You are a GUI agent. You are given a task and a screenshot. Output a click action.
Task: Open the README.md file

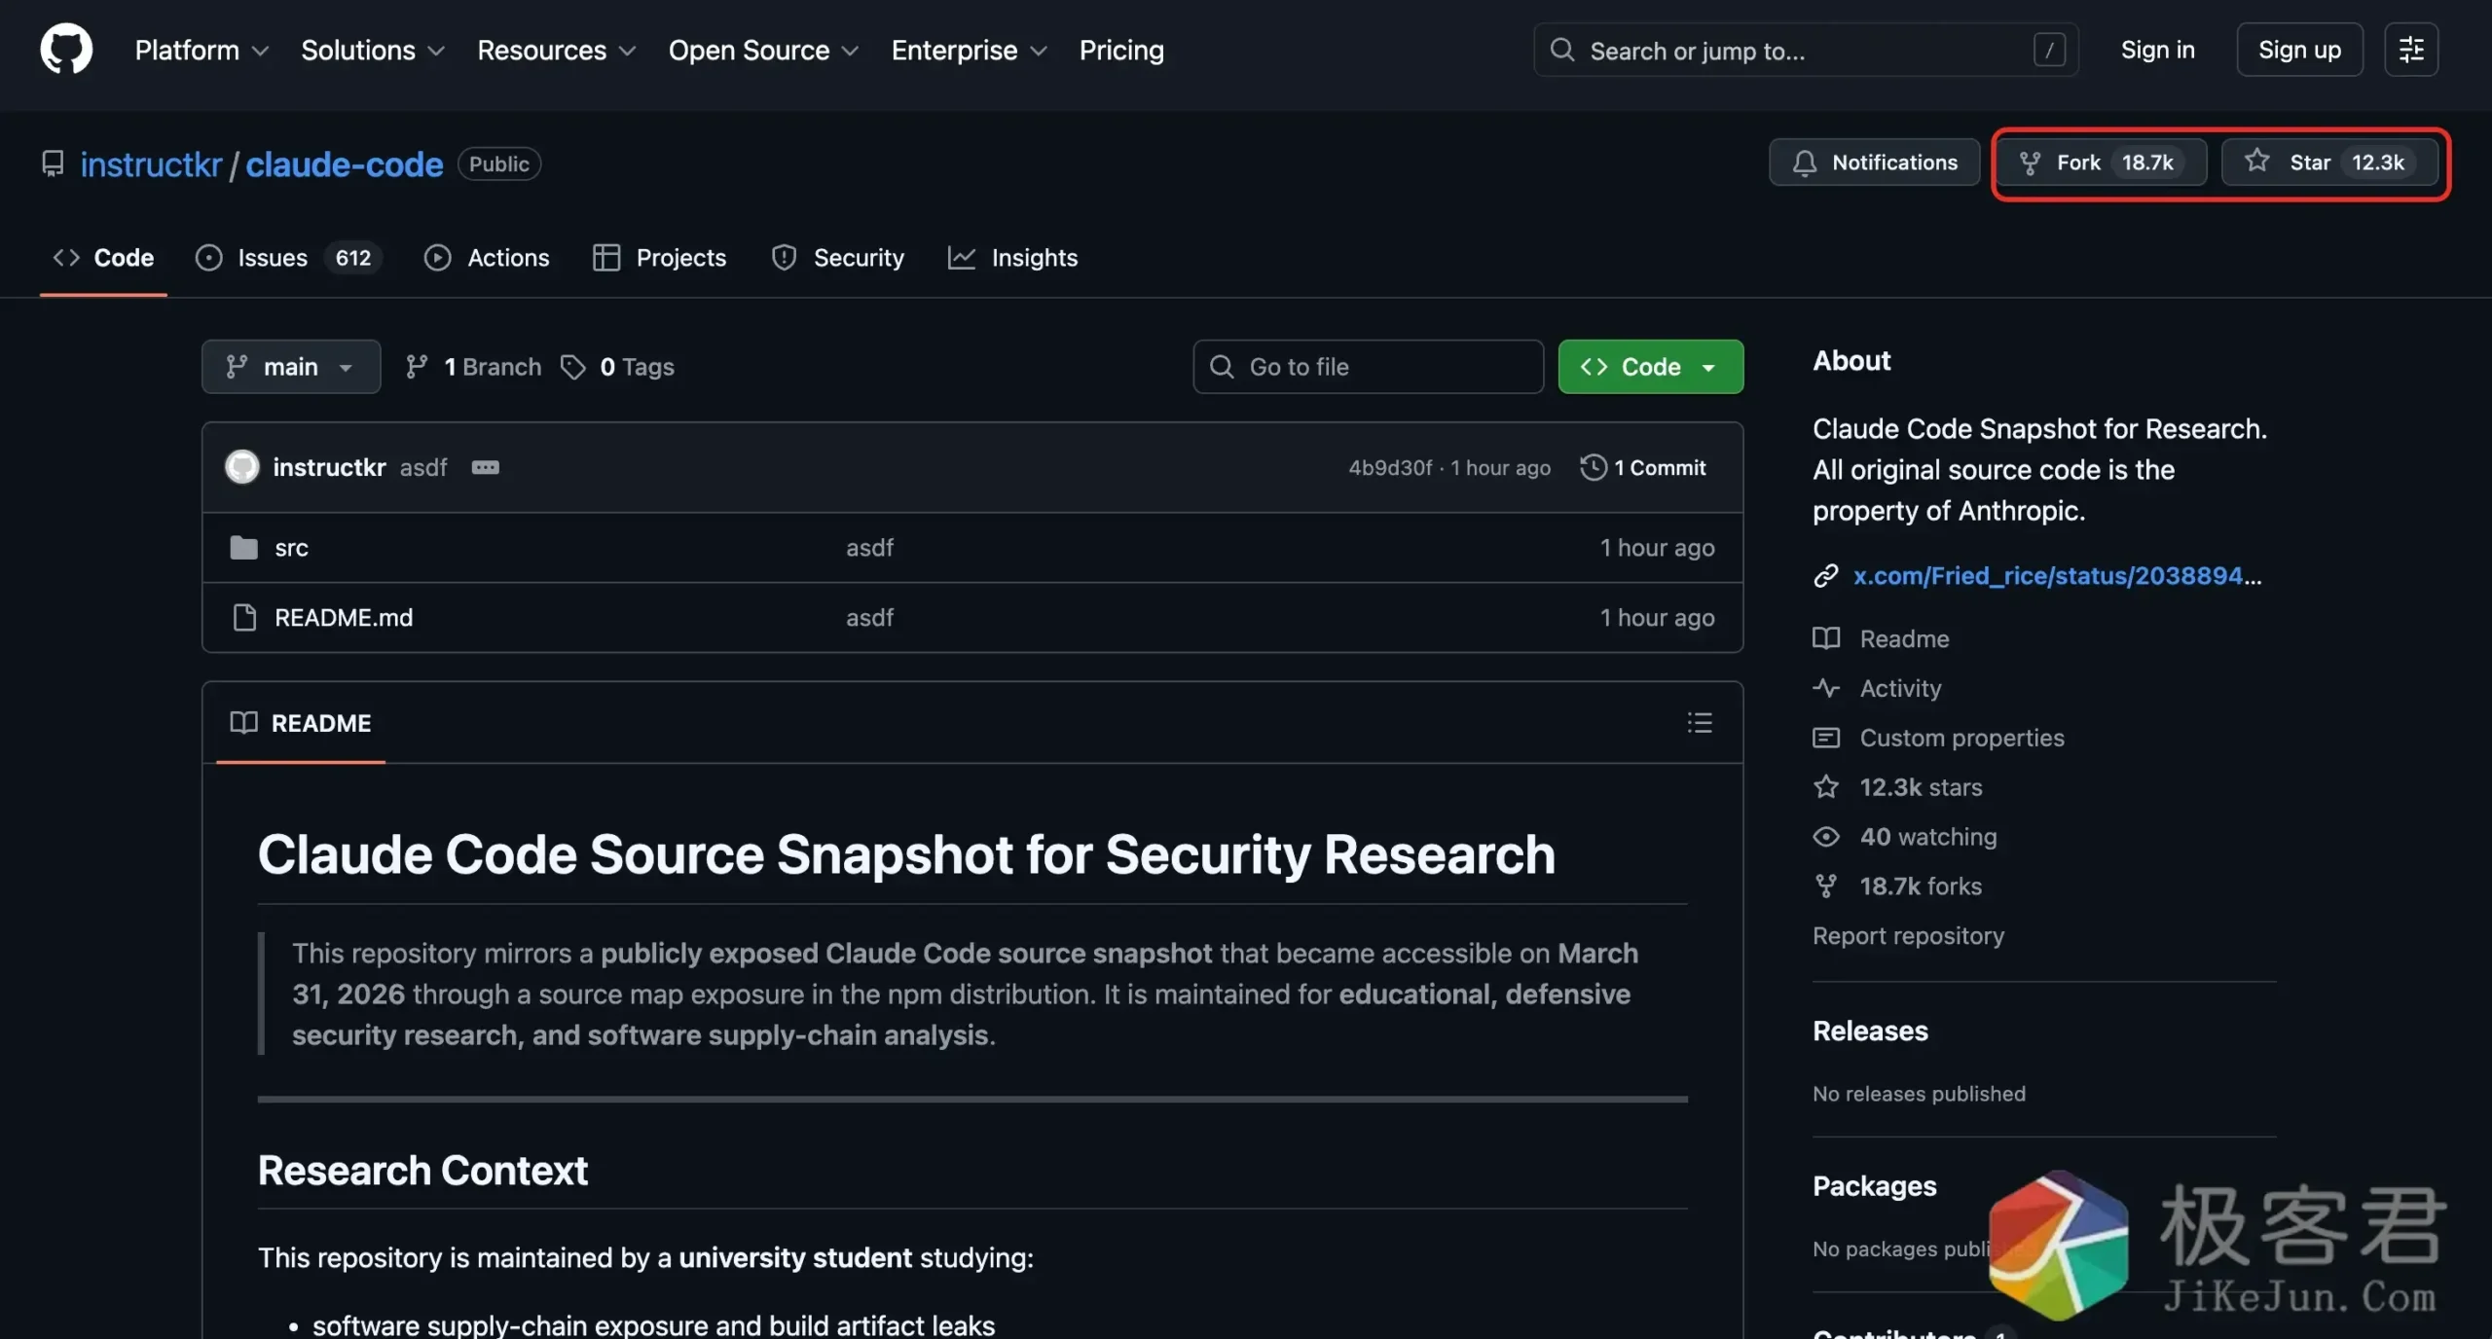pos(343,618)
